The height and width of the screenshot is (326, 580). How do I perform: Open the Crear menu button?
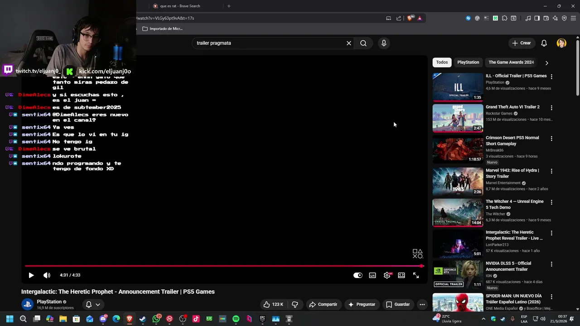pyautogui.click(x=522, y=43)
